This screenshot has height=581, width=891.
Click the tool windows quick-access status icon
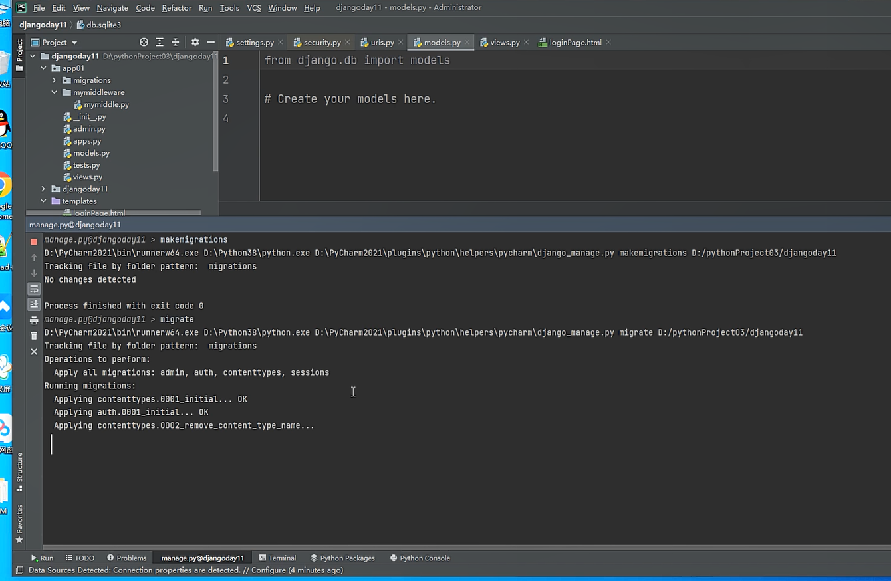tap(19, 570)
